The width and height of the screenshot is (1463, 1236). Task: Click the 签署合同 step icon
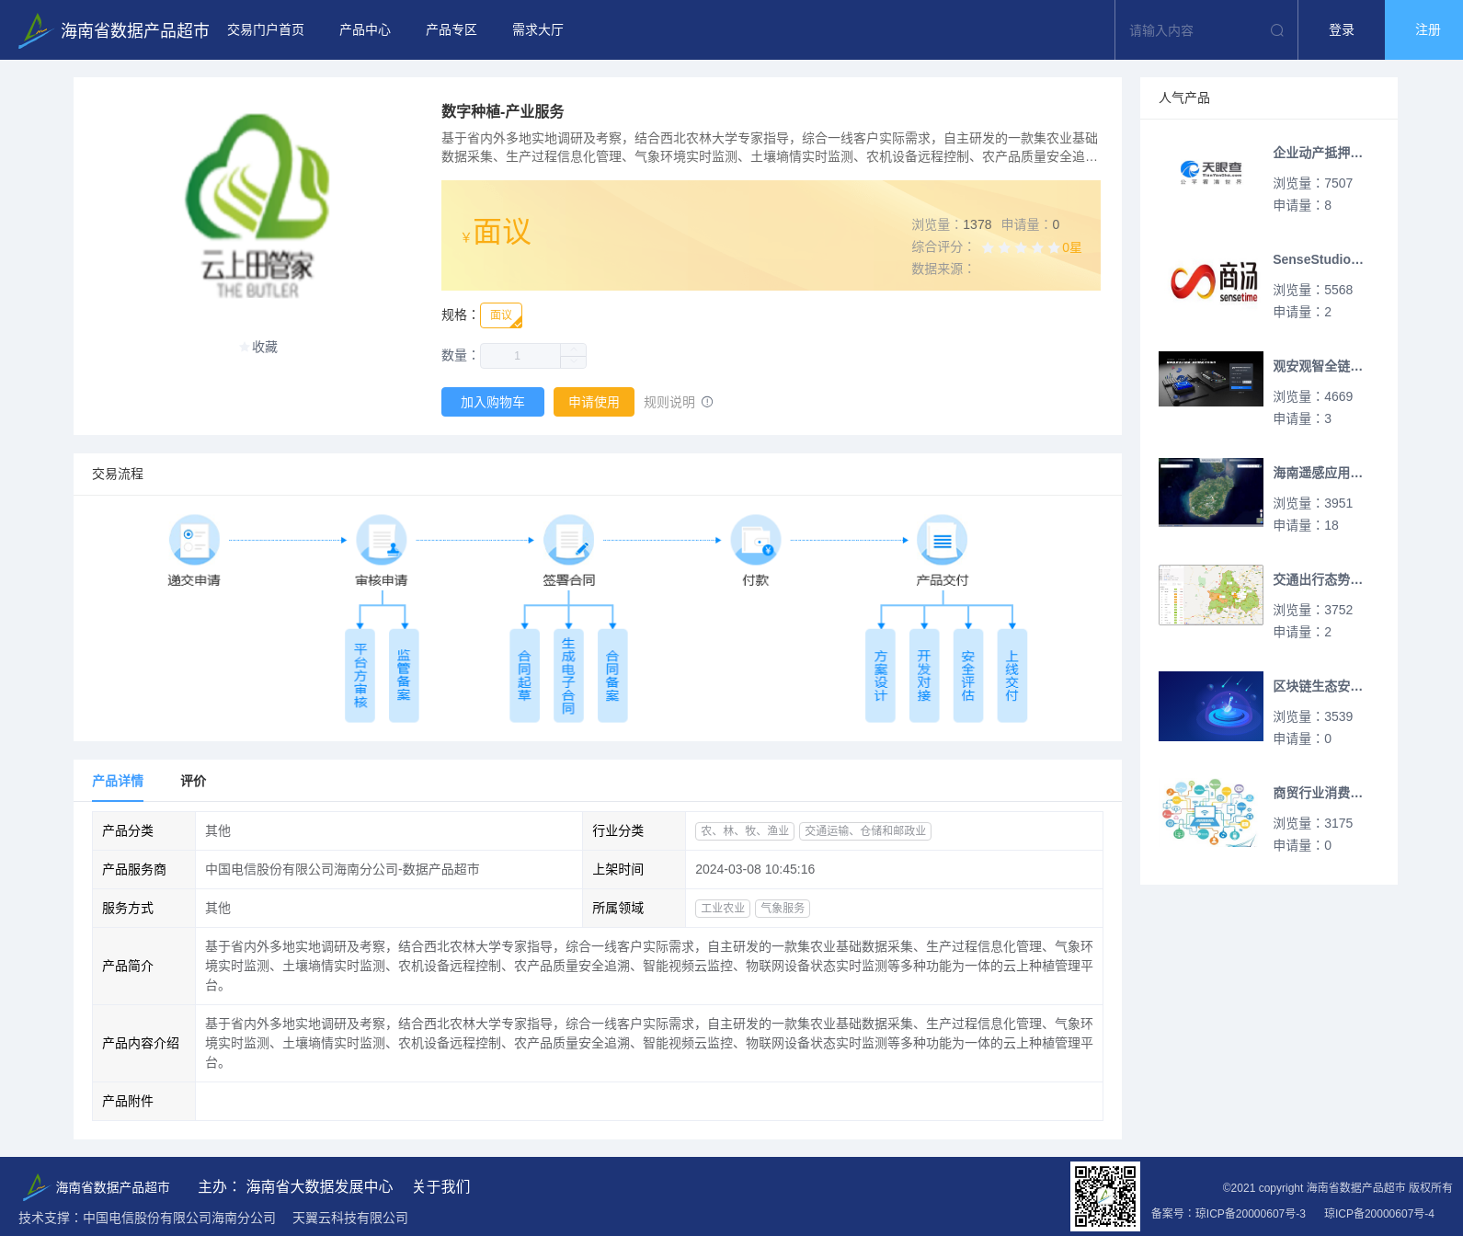568,540
